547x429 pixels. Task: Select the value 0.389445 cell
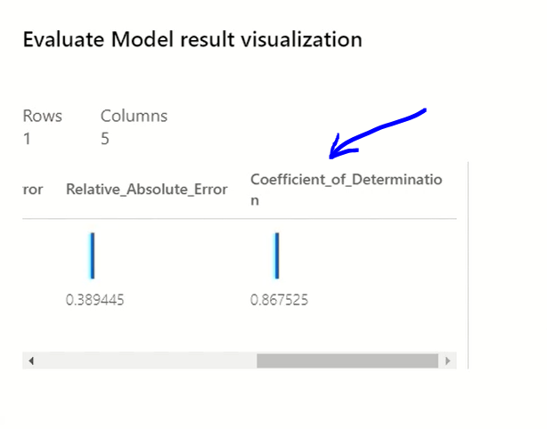[95, 300]
